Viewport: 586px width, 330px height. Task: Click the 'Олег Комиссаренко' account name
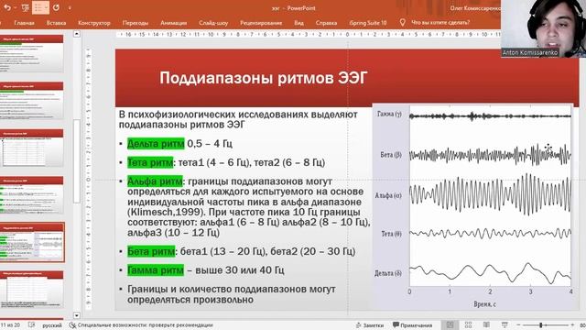[x=475, y=8]
